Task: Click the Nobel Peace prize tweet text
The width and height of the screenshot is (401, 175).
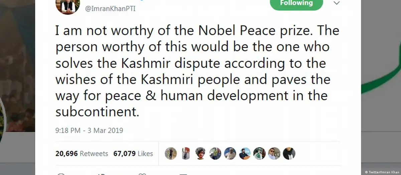Action: [197, 71]
